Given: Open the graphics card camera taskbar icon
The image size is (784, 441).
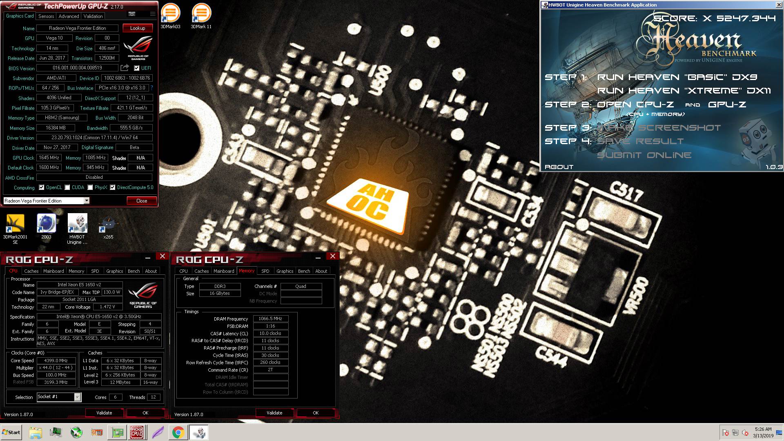Looking at the screenshot, I should [97, 432].
